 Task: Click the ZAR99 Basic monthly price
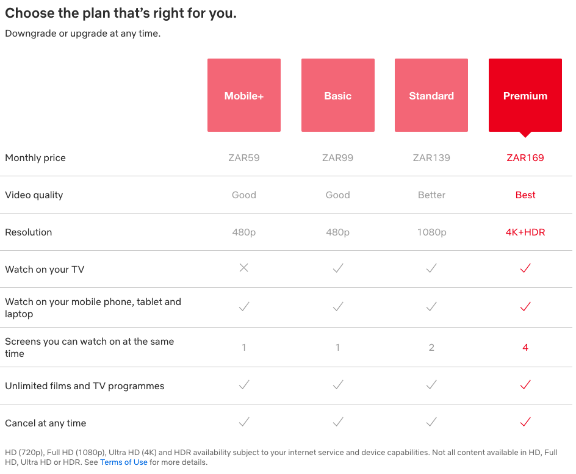pyautogui.click(x=337, y=157)
